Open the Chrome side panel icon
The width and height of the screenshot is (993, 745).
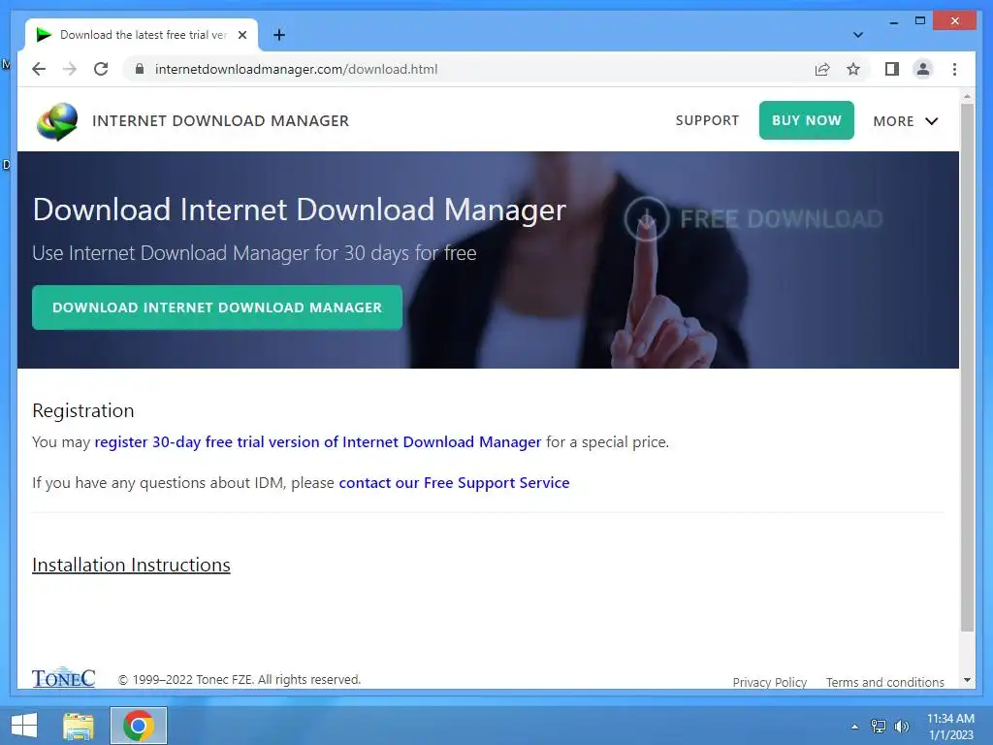tap(892, 69)
